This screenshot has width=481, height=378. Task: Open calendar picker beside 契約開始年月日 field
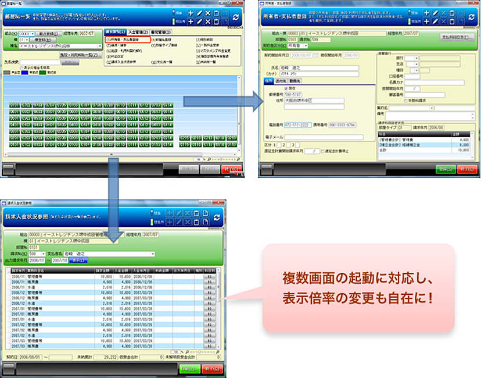(x=315, y=56)
